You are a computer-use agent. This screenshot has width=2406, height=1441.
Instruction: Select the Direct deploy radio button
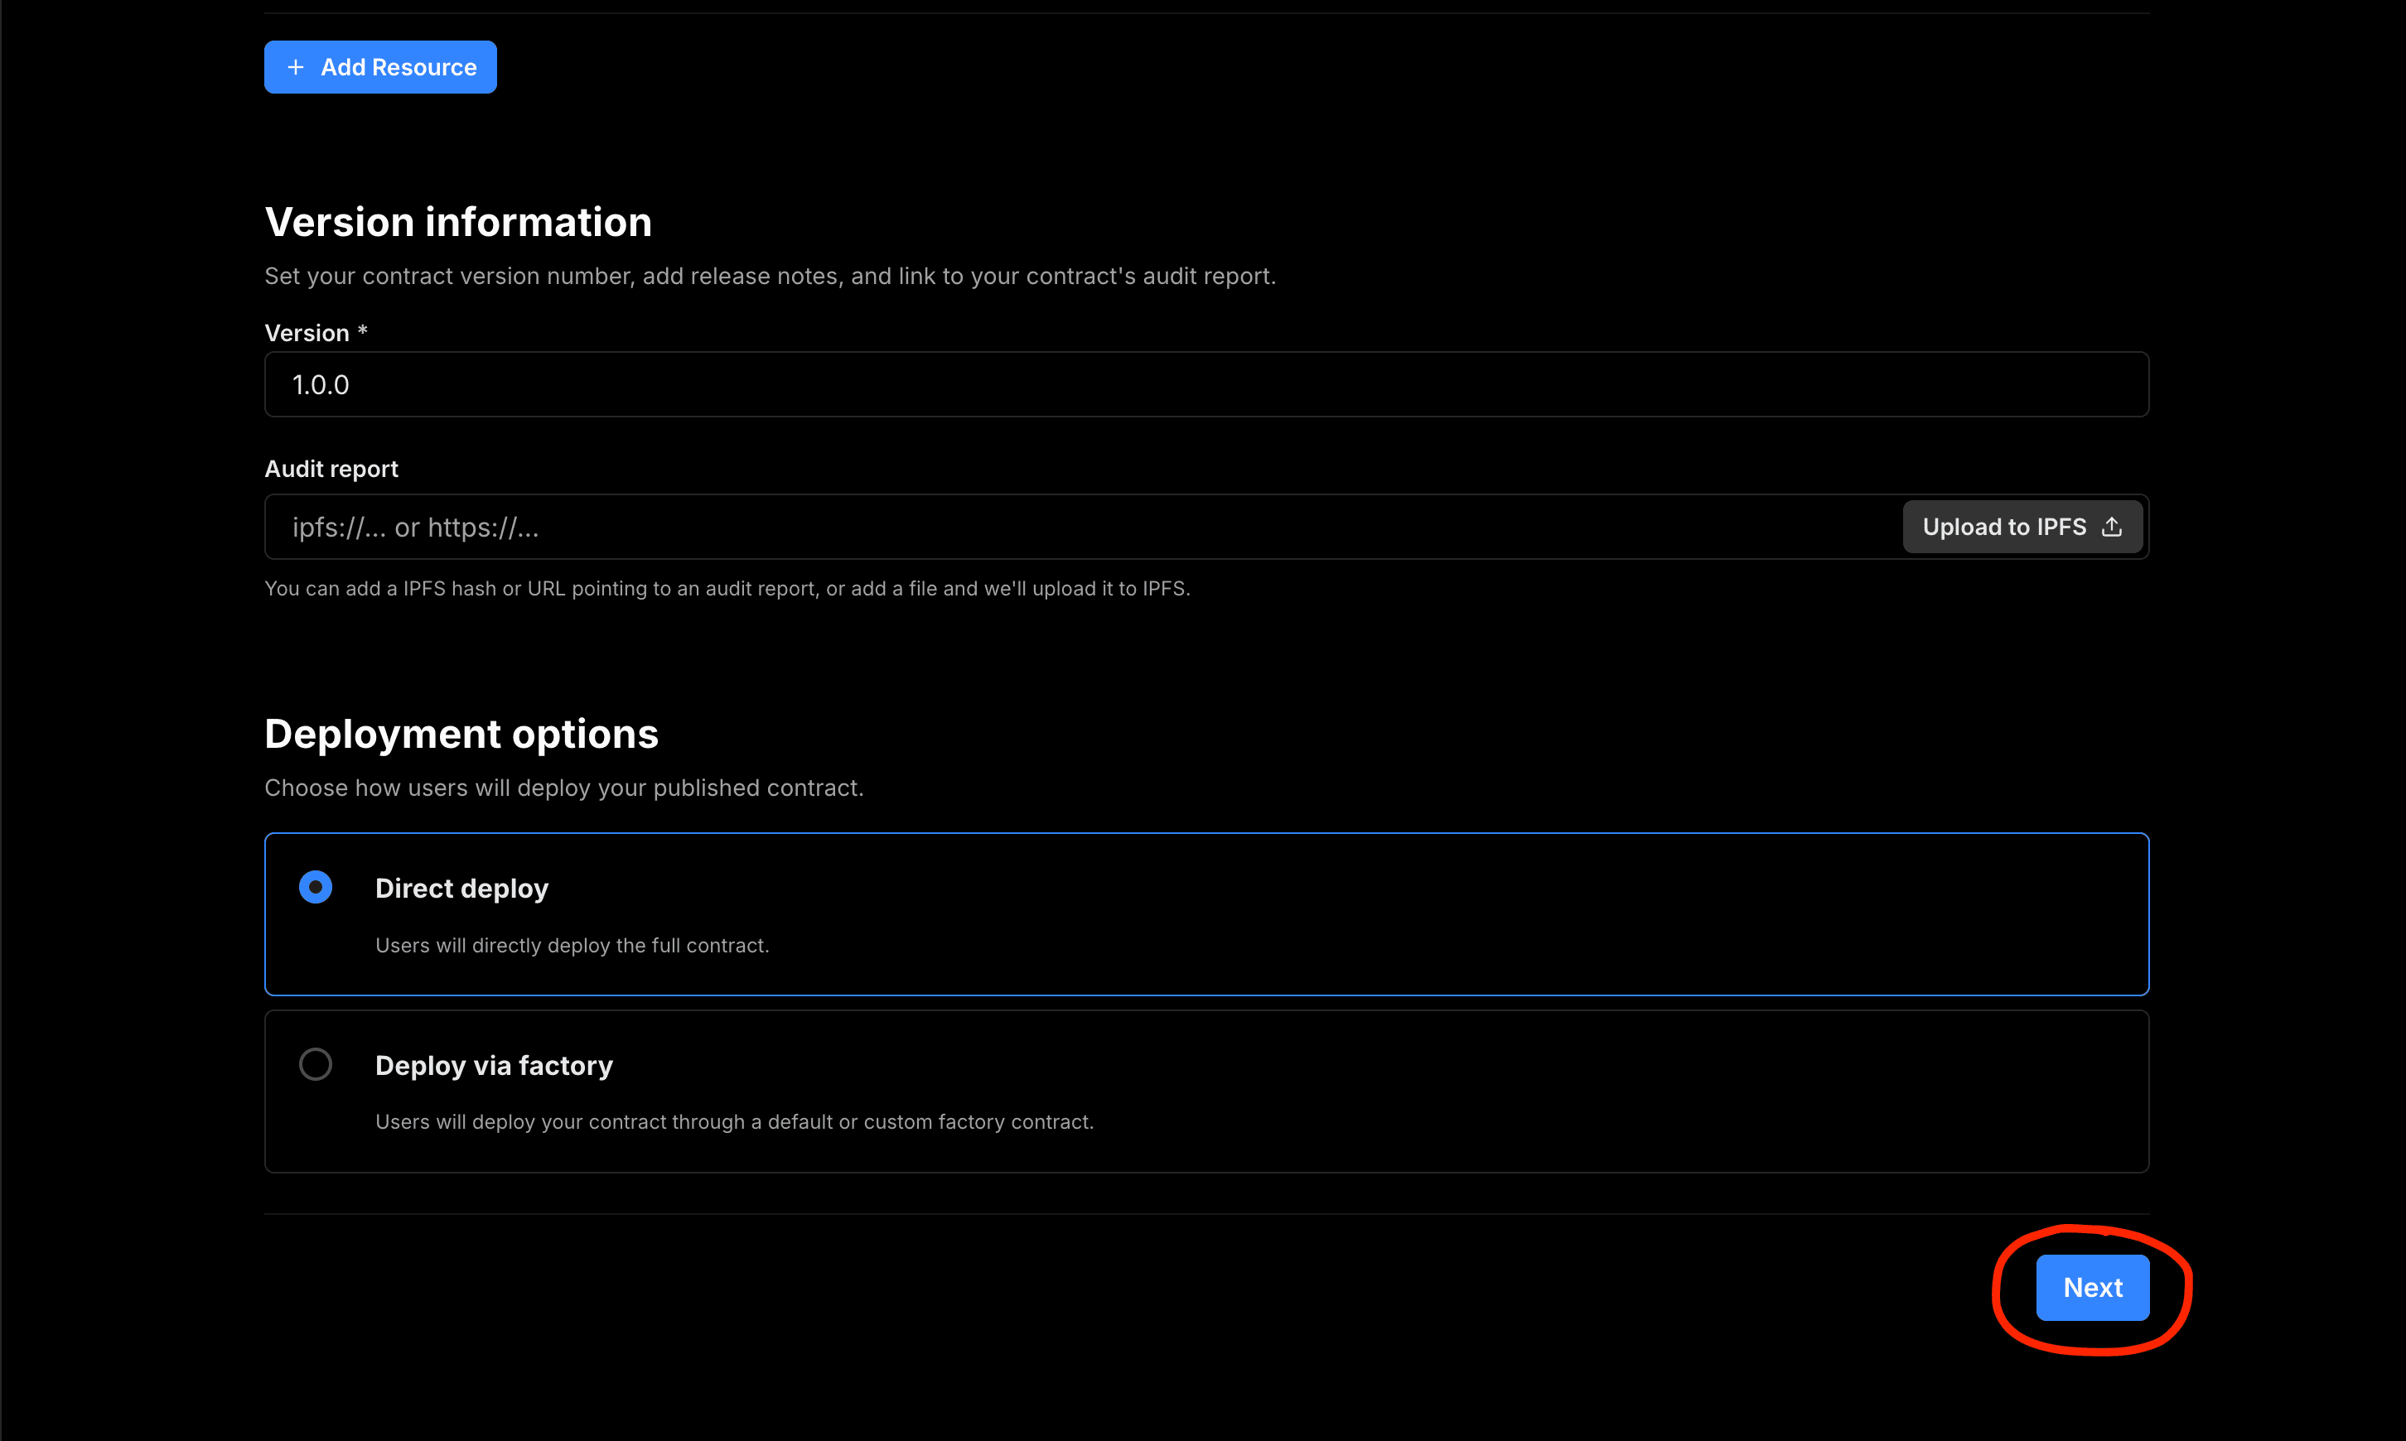coord(316,888)
